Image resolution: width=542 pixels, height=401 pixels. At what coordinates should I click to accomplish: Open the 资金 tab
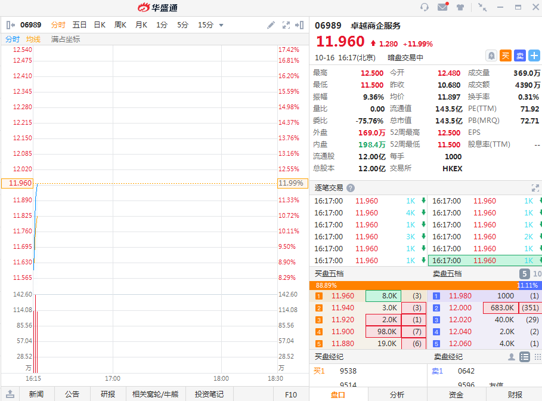pyautogui.click(x=456, y=394)
